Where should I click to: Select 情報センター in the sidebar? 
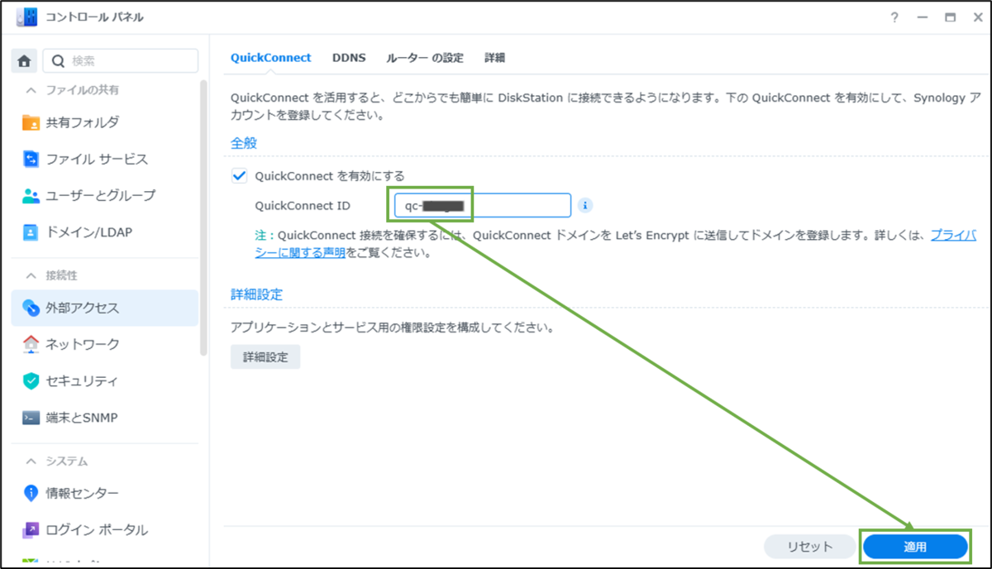(x=105, y=493)
